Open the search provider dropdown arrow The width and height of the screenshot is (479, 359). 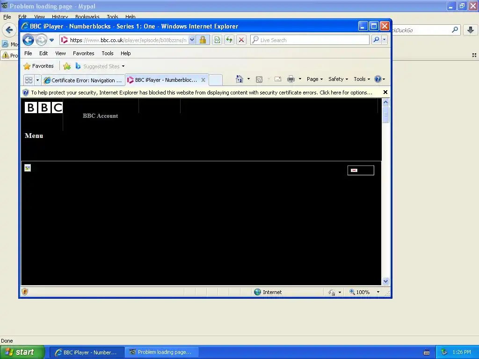[x=385, y=40]
